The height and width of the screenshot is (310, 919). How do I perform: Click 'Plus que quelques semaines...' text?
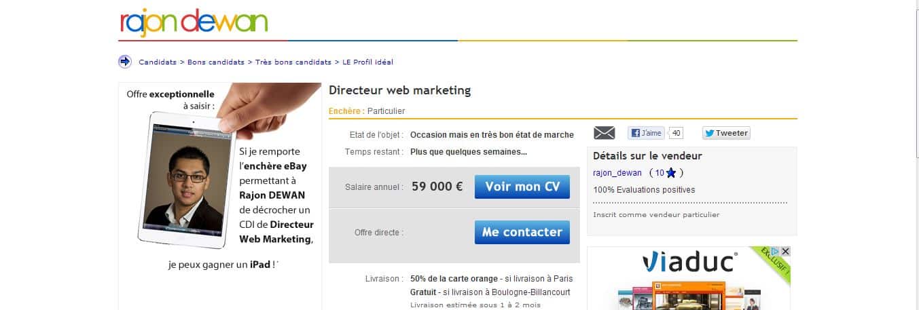[x=469, y=152]
